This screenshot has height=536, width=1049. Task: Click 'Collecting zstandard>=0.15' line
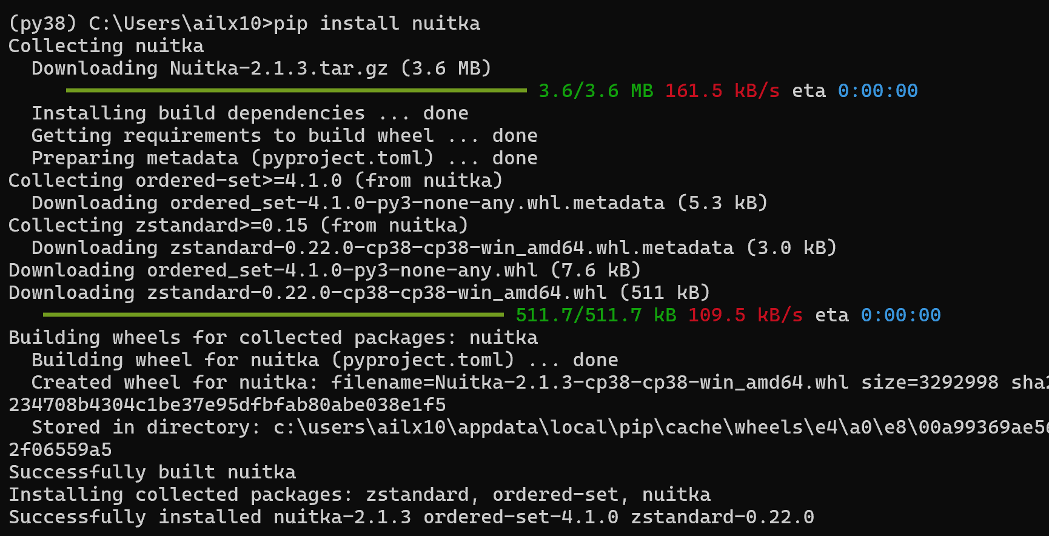click(x=238, y=226)
